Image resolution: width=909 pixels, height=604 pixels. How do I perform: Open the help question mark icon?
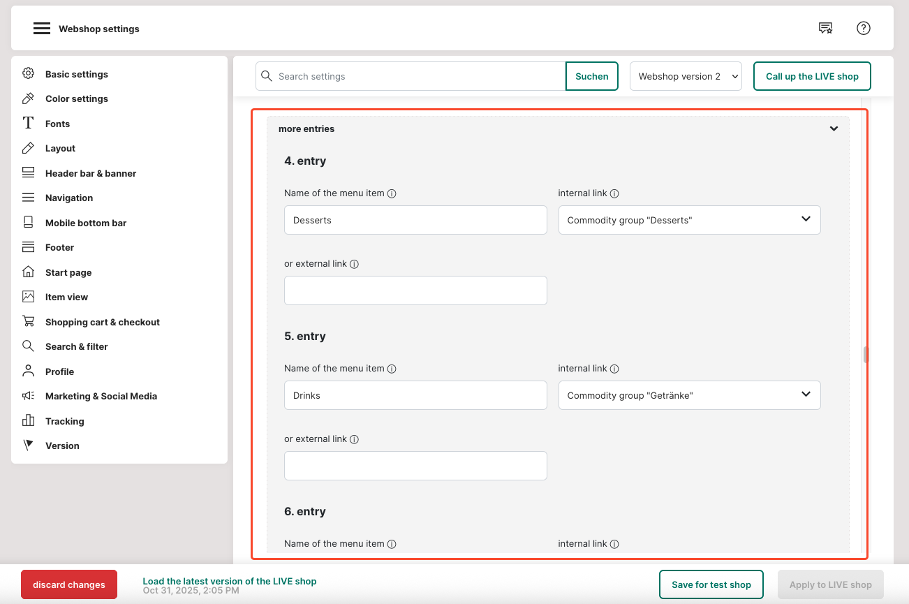coord(864,29)
